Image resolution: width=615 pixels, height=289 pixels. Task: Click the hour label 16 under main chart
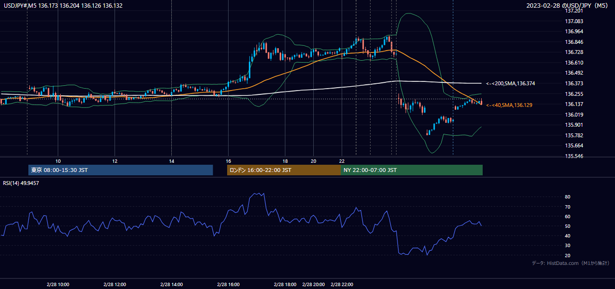click(228, 161)
